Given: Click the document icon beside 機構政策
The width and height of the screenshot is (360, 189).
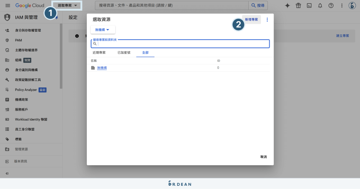Looking at the screenshot, I should point(7,100).
